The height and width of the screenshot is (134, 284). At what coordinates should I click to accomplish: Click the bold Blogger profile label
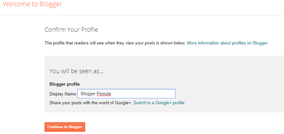click(65, 84)
